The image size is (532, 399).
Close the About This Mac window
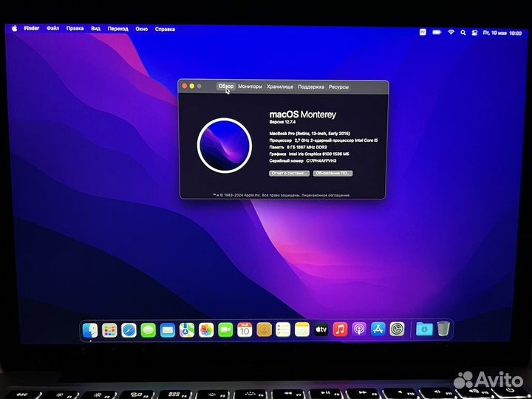[x=185, y=86]
